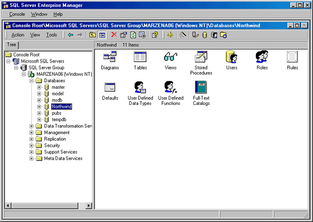Screen dimensions: 313x222
Task: Click the Run a Wizard wand icon
Action: 183,35
